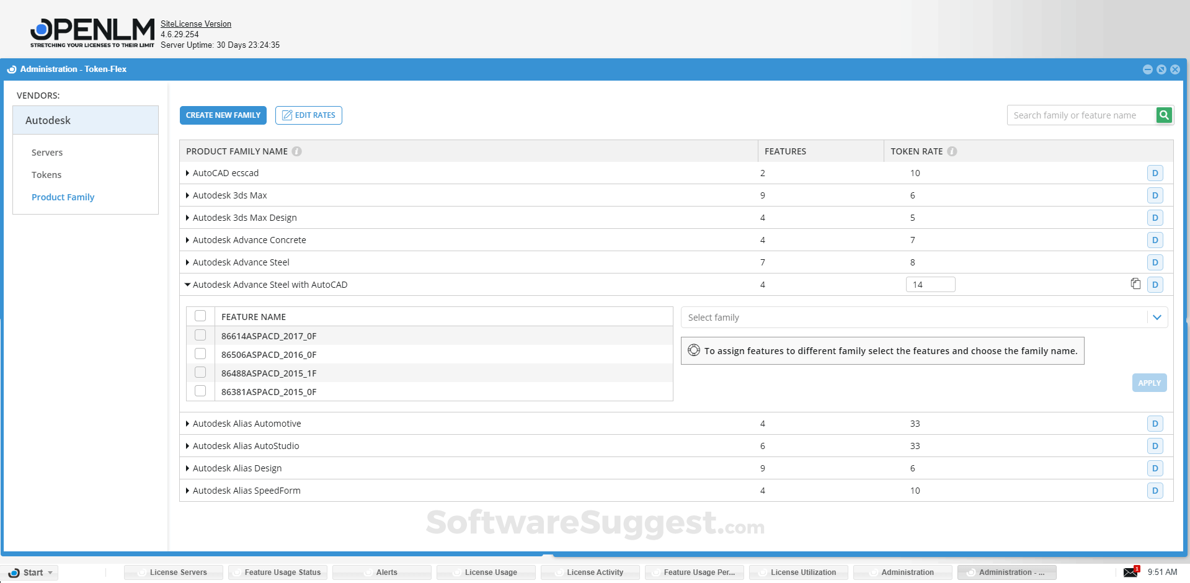This screenshot has width=1190, height=583.
Task: Click the D icon for Autodesk Alias Automotive
Action: click(x=1155, y=424)
